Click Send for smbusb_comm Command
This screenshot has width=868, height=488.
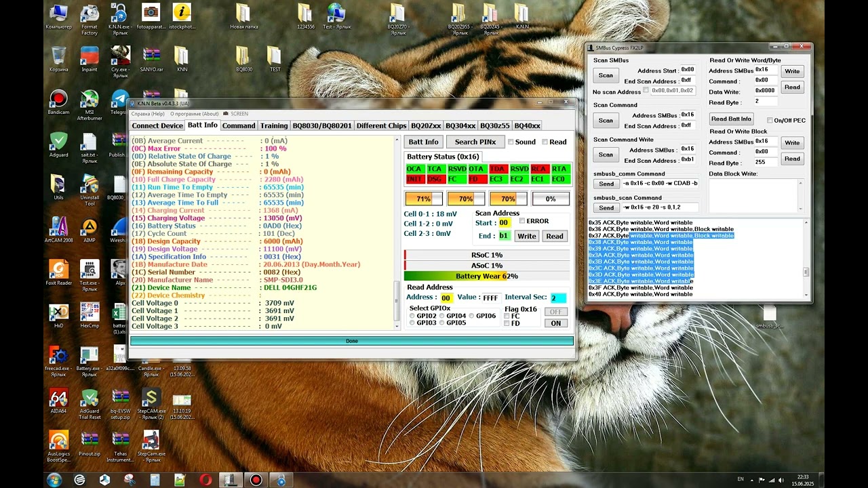point(606,184)
